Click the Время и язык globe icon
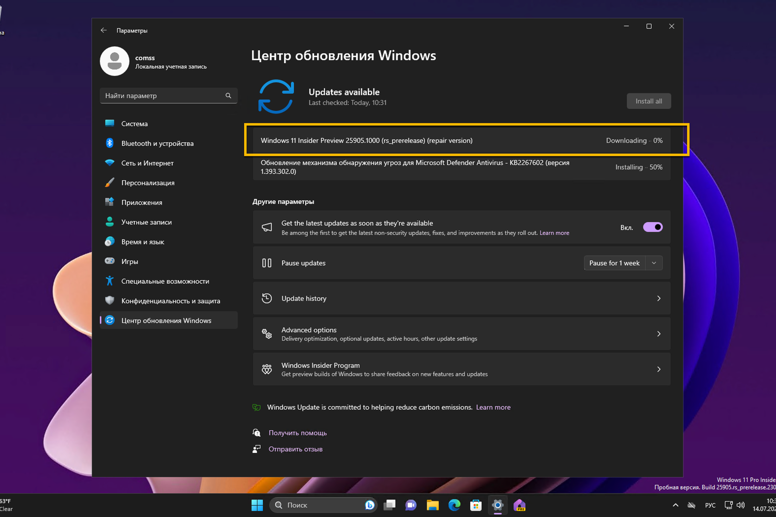 (x=110, y=241)
